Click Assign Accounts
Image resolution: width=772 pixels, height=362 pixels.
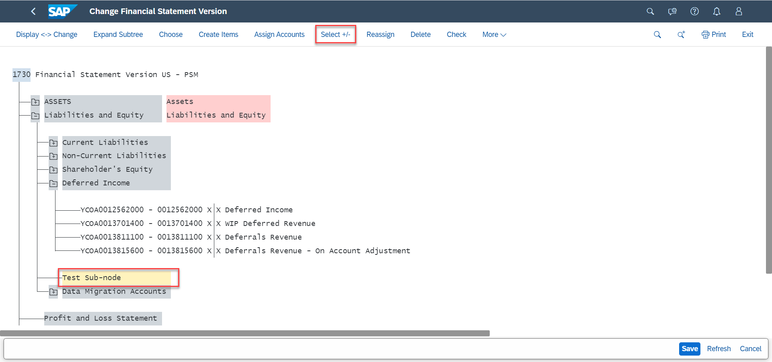pyautogui.click(x=279, y=35)
